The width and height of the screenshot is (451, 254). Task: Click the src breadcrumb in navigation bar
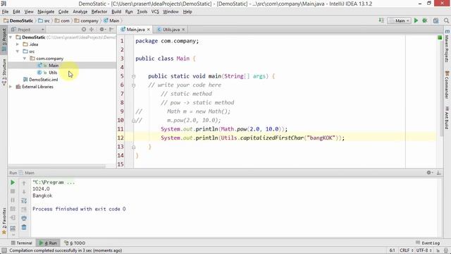pos(44,20)
